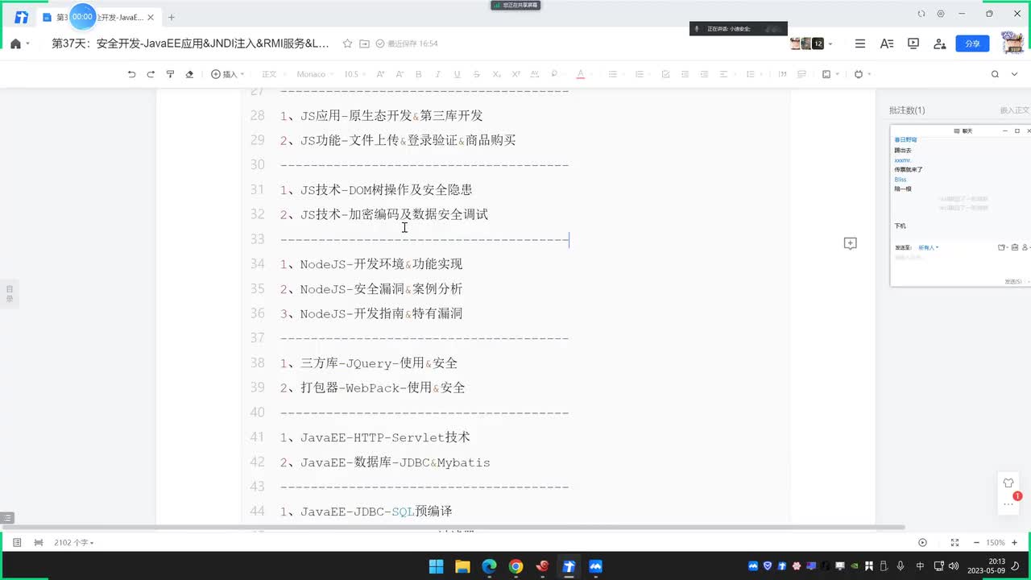Open the collaborator permissions icon
This screenshot has width=1031, height=580.
pyautogui.click(x=940, y=43)
